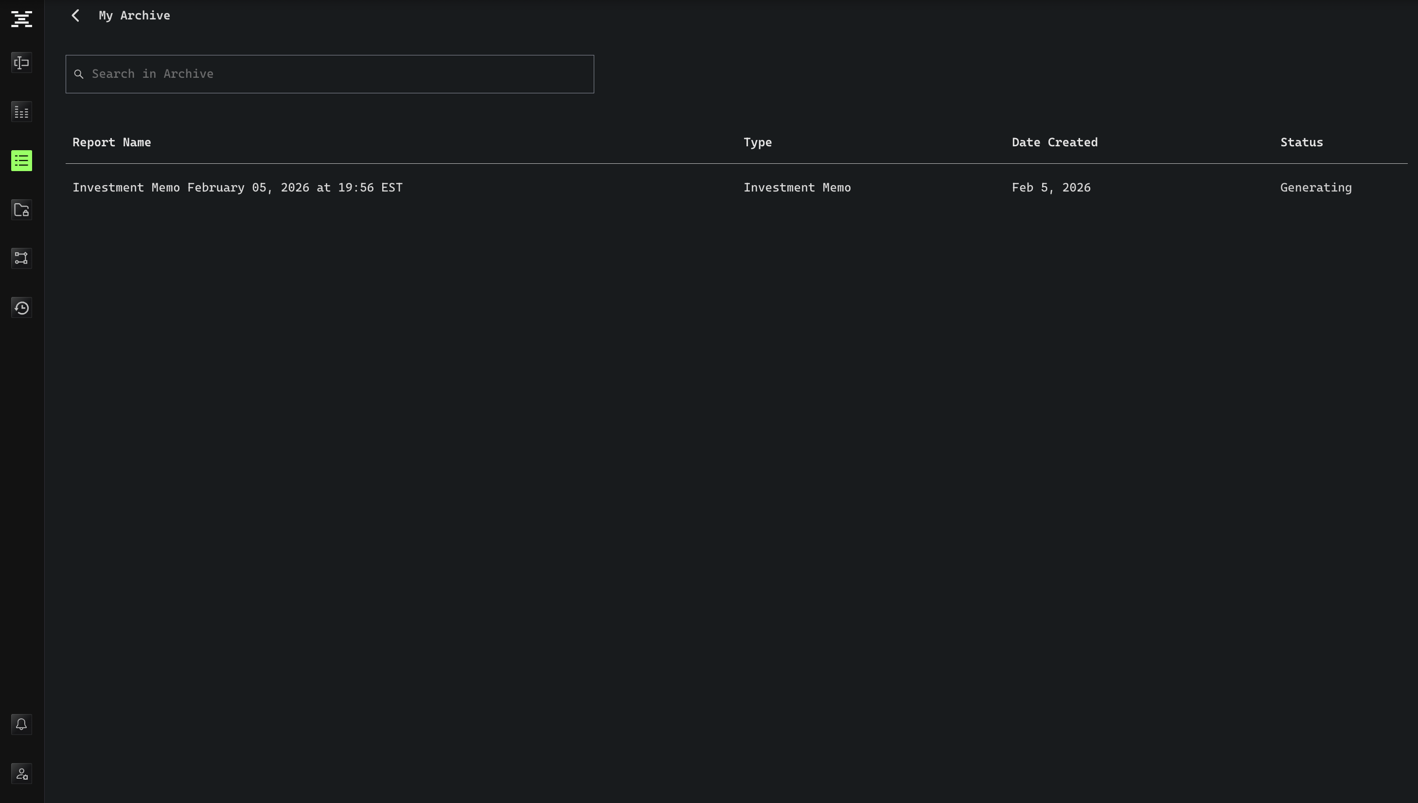Click the app logo at sidebar top

coord(21,19)
